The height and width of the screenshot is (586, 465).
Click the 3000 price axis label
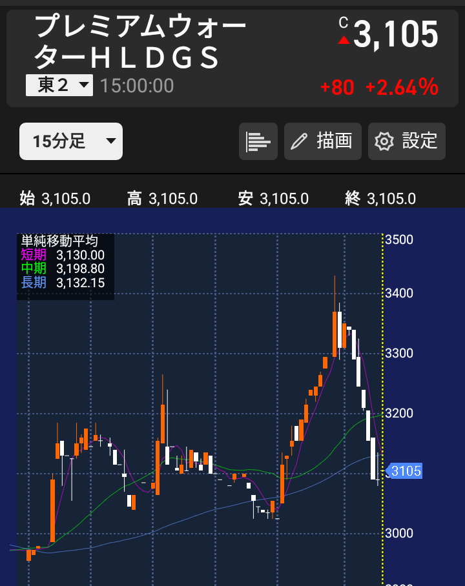(x=399, y=533)
